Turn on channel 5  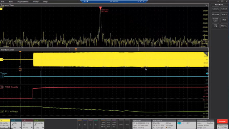coord(79,124)
